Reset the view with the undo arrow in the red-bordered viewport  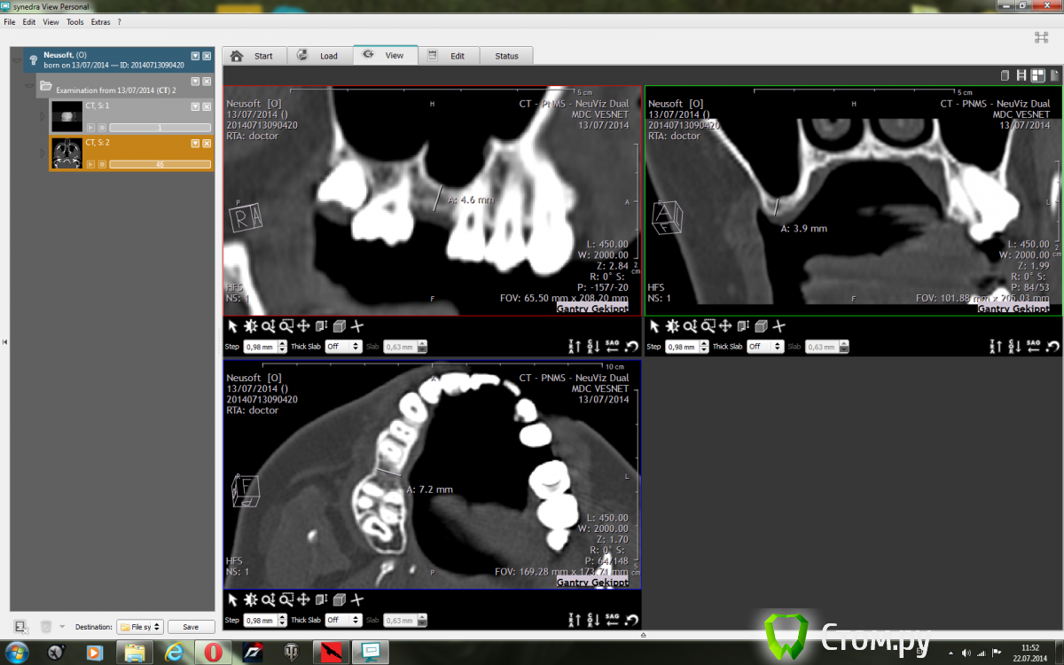pyautogui.click(x=631, y=347)
